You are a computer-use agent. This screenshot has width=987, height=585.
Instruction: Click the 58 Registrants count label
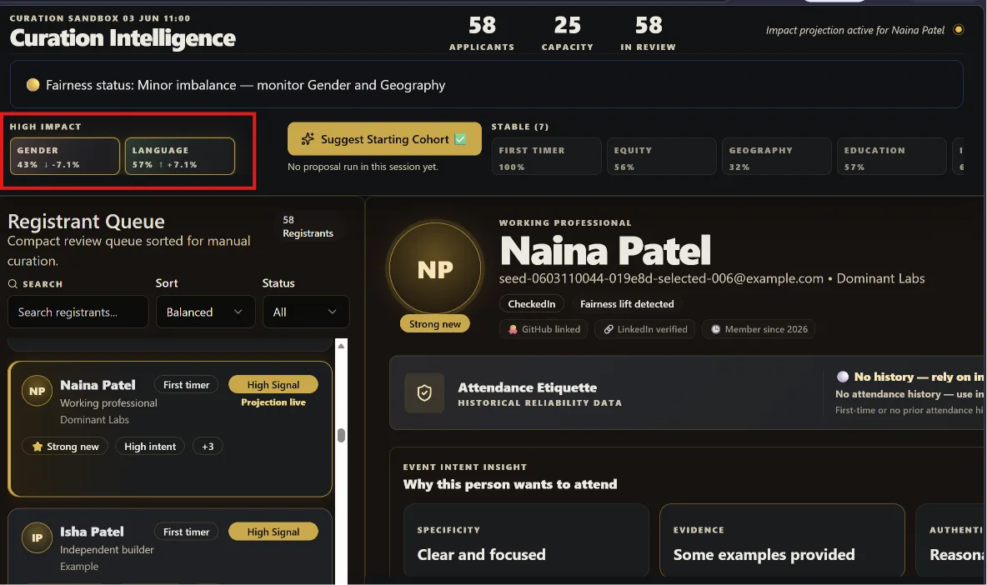pyautogui.click(x=308, y=227)
